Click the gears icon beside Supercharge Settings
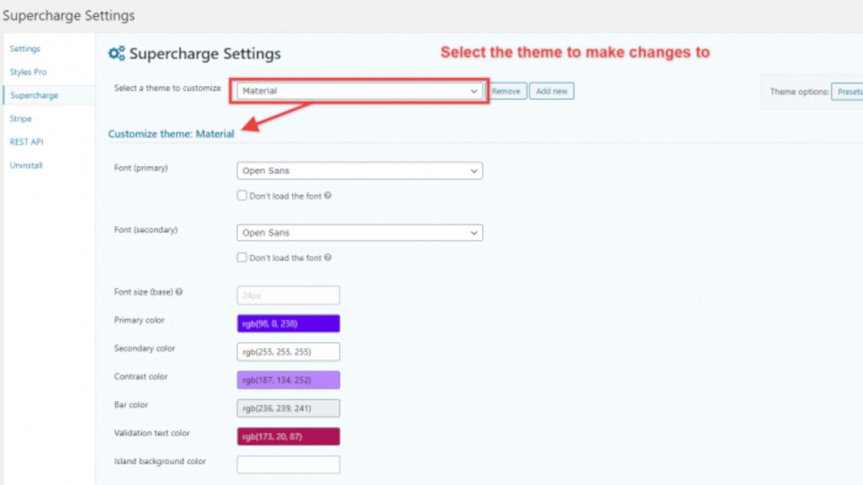The width and height of the screenshot is (863, 485). (117, 53)
